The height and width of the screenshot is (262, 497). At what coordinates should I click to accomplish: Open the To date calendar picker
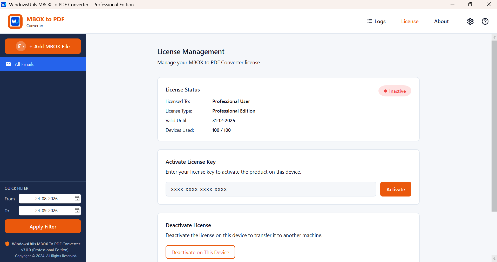click(77, 211)
